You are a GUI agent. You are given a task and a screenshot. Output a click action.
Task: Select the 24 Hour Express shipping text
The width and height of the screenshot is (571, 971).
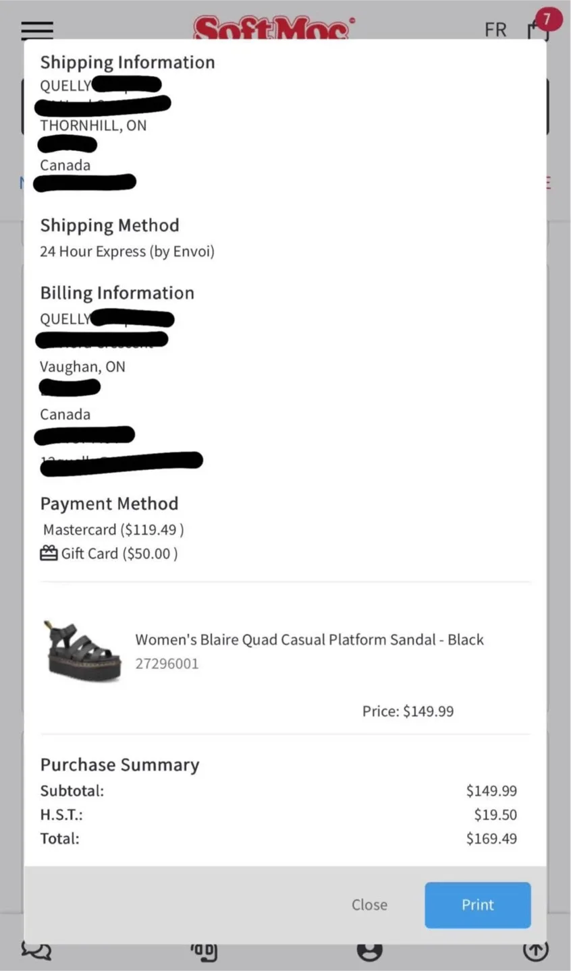click(127, 251)
